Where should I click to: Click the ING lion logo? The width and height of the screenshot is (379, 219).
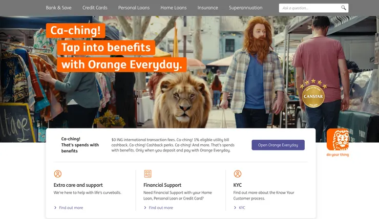[x=338, y=139]
